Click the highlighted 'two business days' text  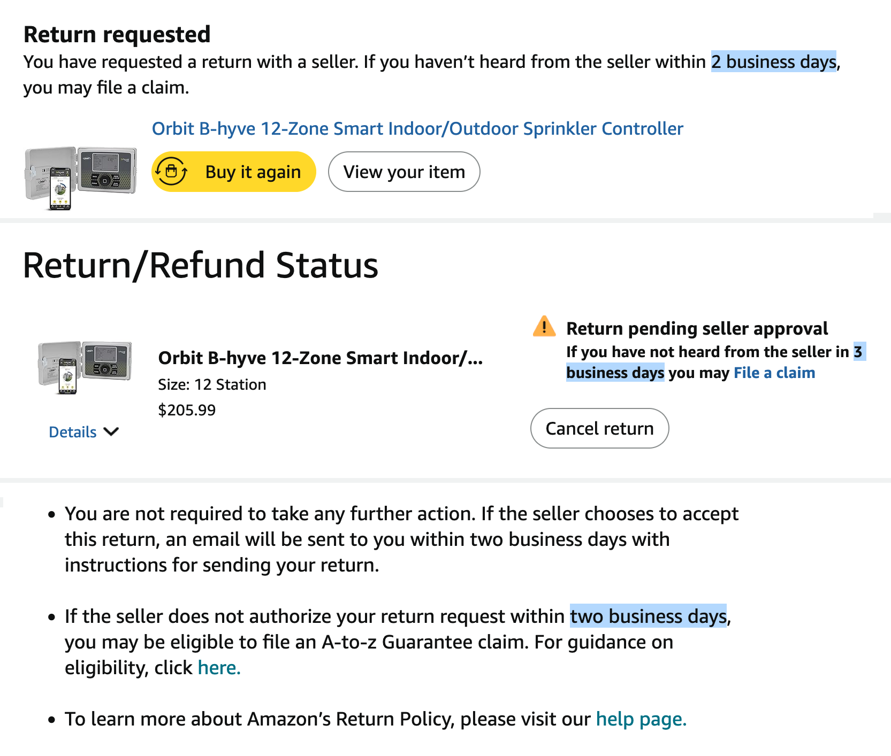tap(648, 616)
